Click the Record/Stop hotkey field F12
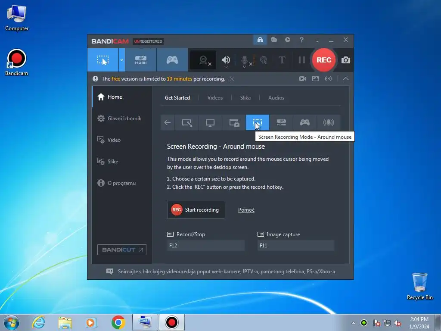Screen dimensions: 441x331 (205, 245)
